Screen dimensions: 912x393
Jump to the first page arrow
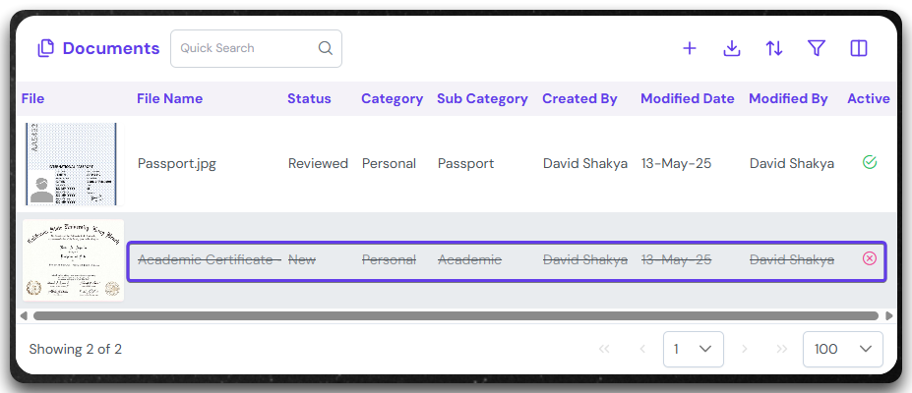(x=604, y=349)
